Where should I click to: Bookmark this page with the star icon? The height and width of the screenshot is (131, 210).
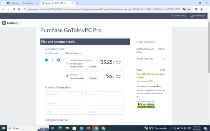(x=189, y=9)
